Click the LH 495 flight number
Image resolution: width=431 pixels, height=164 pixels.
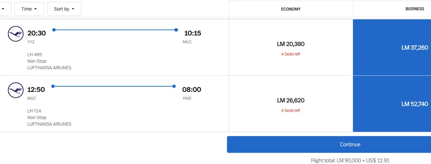coord(35,55)
